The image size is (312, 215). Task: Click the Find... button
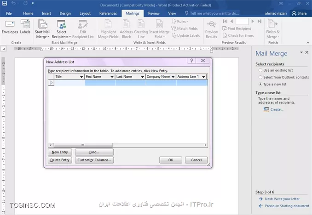pyautogui.click(x=94, y=152)
